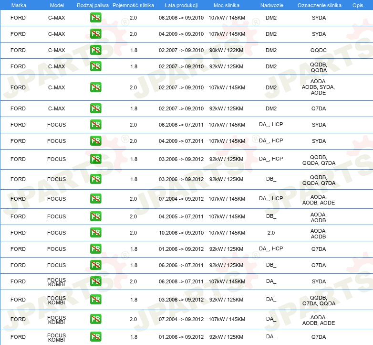This screenshot has width=373, height=345.
Task: Select DM2 body cell in 90kW row
Action: tap(271, 50)
